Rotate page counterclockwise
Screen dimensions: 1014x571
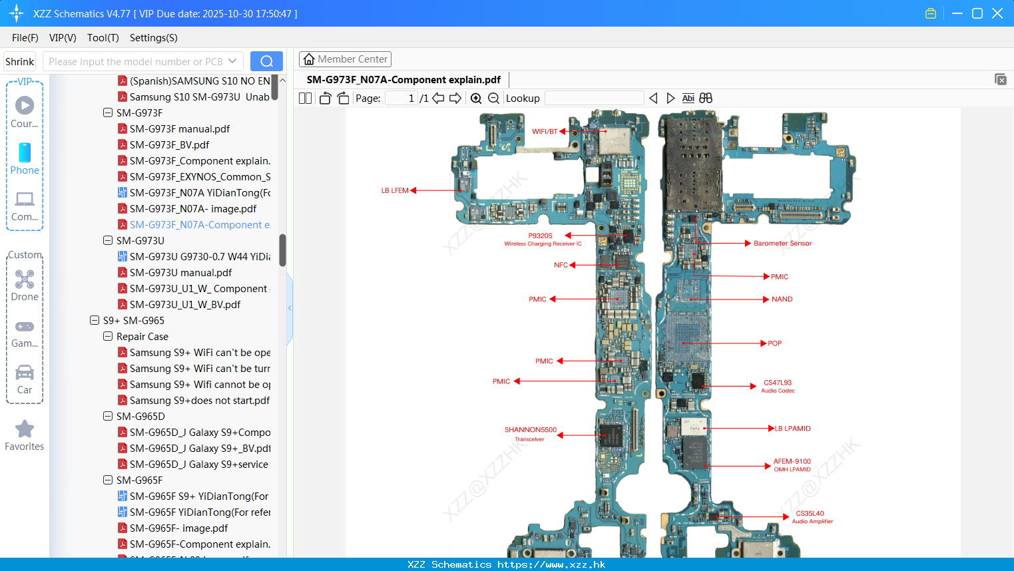pos(325,98)
